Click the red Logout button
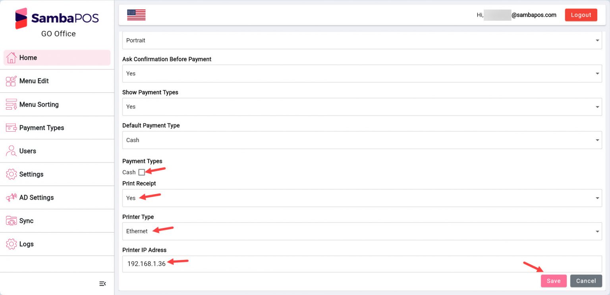 coord(581,15)
